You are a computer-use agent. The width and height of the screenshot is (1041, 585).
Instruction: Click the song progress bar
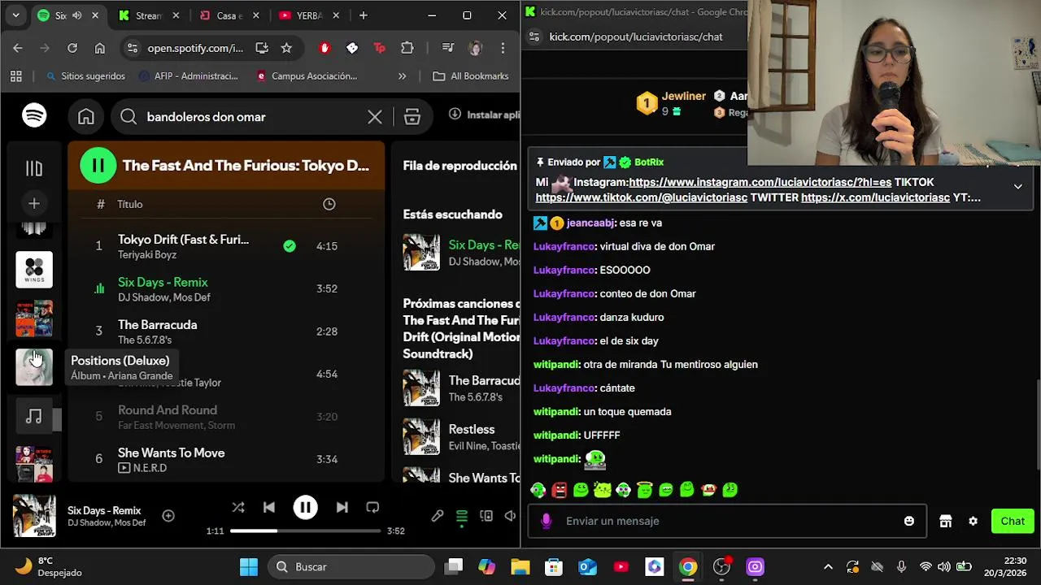pyautogui.click(x=305, y=531)
